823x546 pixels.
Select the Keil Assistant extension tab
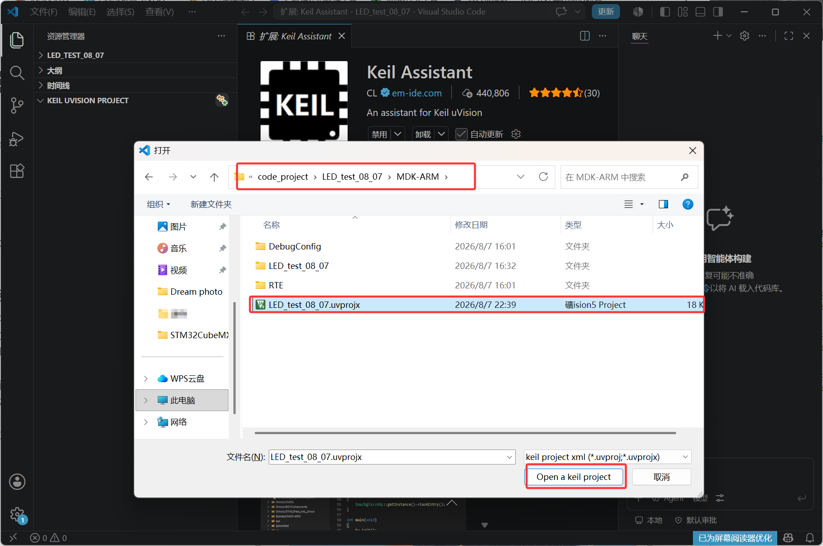pos(295,36)
